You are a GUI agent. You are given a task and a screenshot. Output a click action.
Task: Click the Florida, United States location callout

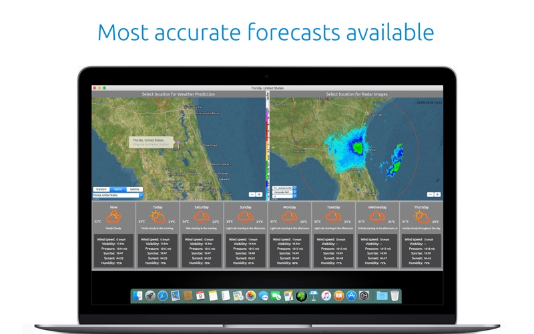[151, 142]
